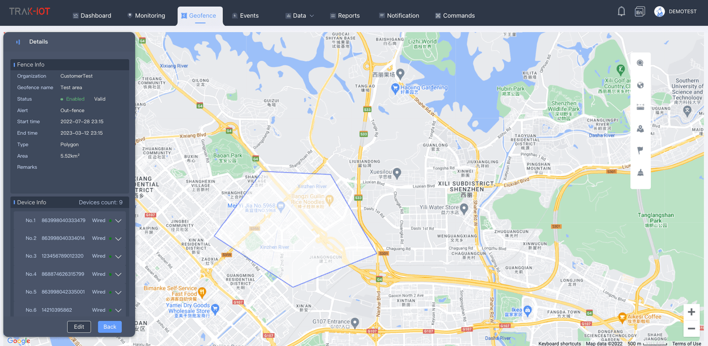
Task: Open the Reports tab
Action: point(345,15)
